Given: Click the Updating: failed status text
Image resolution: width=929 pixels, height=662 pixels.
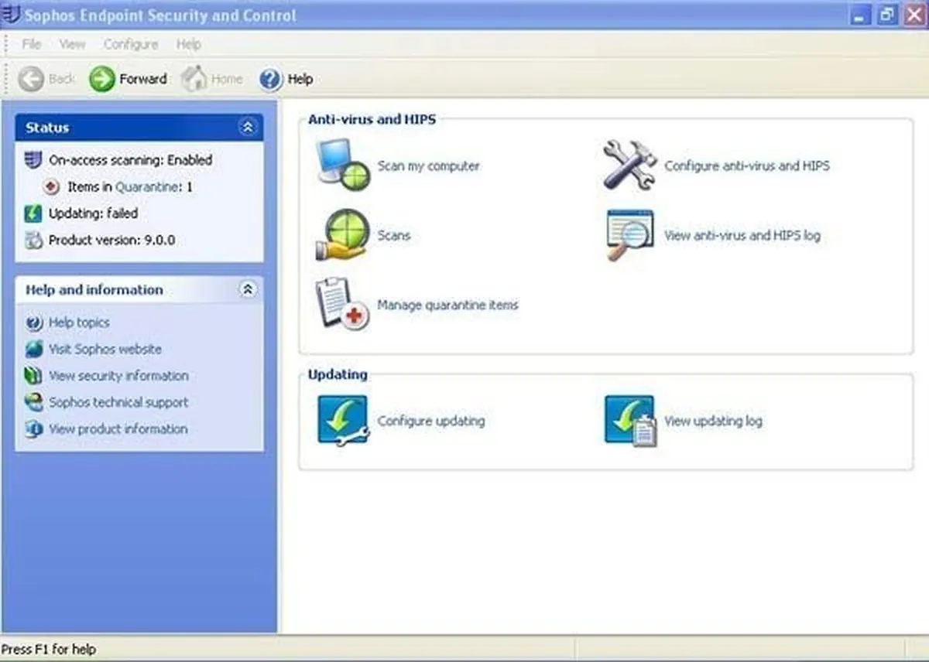Looking at the screenshot, I should point(94,213).
